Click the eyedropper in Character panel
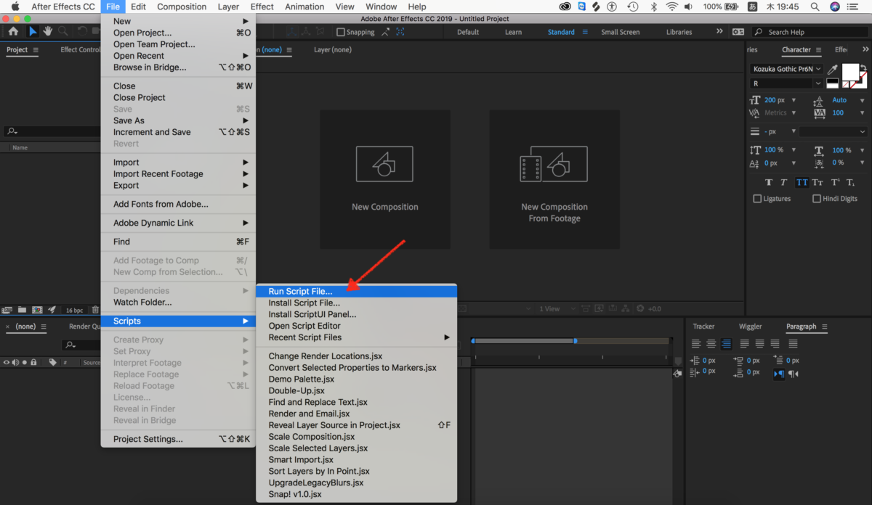The height and width of the screenshot is (505, 872). click(x=833, y=70)
